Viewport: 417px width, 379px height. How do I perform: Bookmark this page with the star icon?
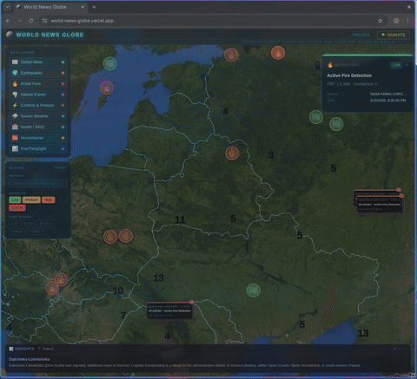click(x=381, y=21)
